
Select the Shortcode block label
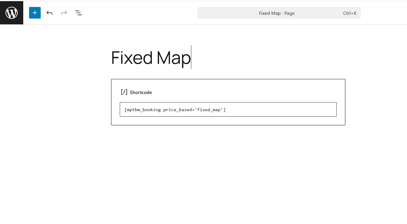pyautogui.click(x=141, y=92)
